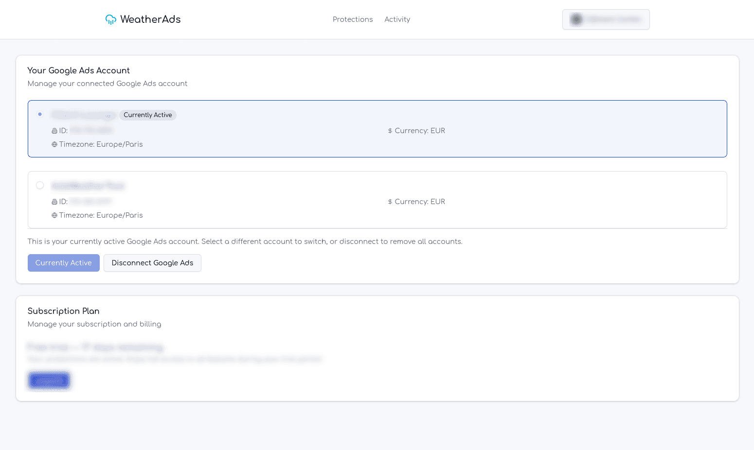Click the WeatherAds cloud logo icon

click(x=110, y=19)
